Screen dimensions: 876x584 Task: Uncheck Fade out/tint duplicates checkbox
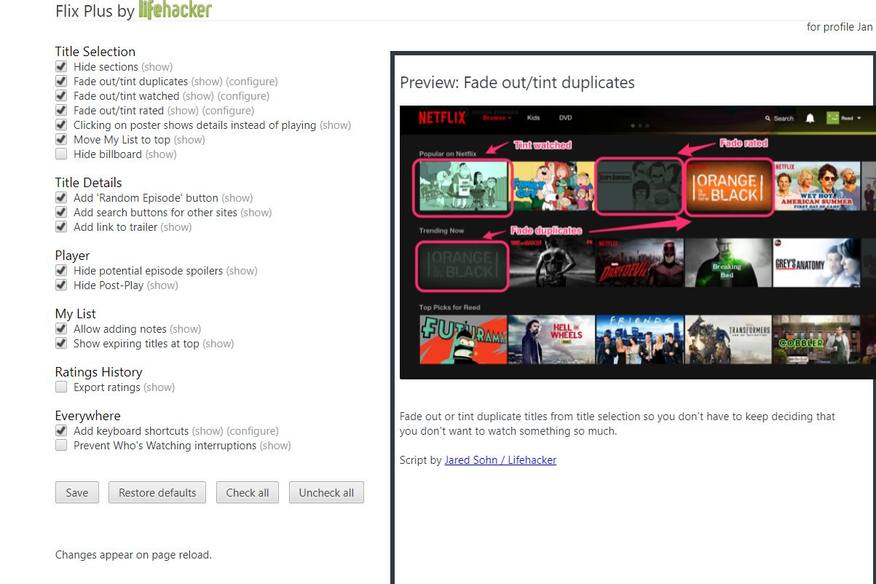coord(61,81)
